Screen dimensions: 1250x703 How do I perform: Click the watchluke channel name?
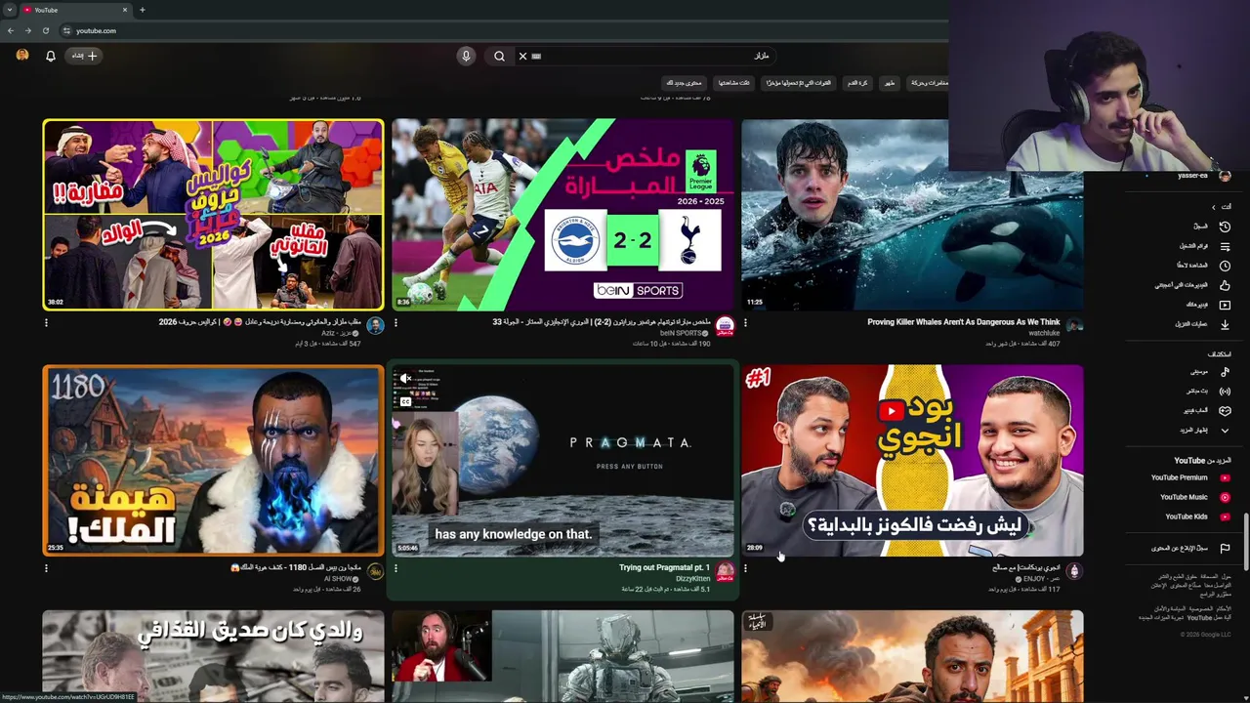click(1044, 333)
